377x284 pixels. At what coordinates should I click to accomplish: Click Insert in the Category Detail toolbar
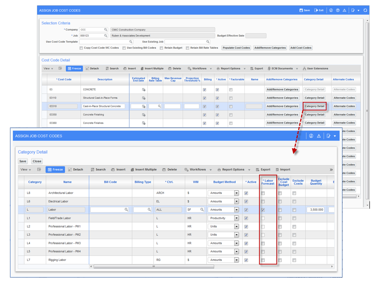click(118, 170)
